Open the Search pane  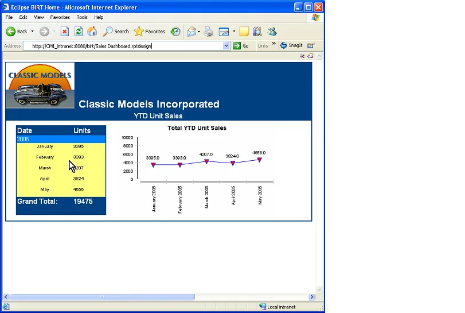click(116, 31)
